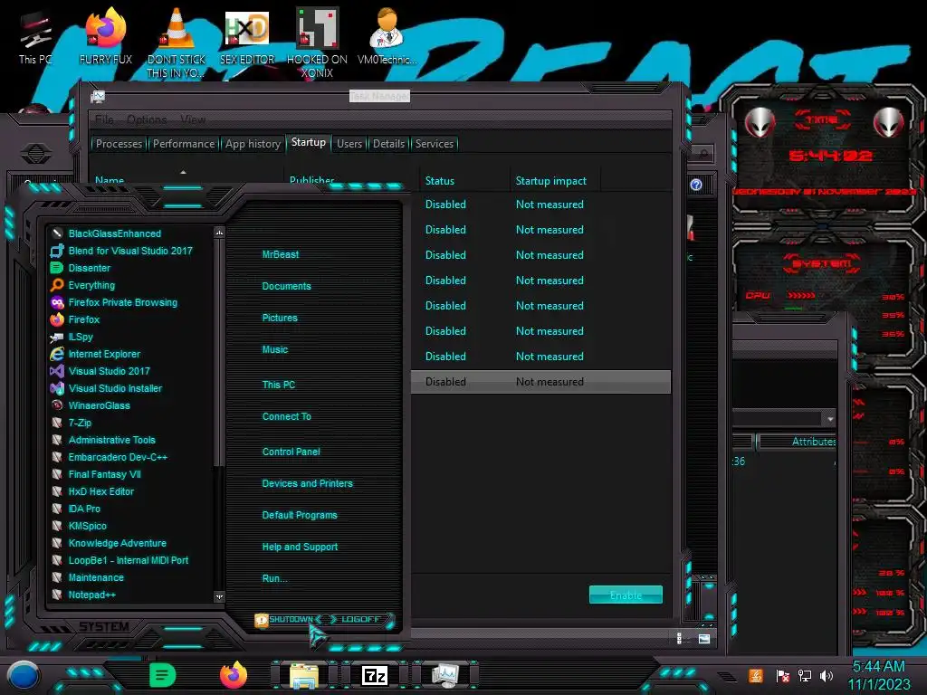This screenshot has width=927, height=695.
Task: Click the Start orb on taskbar
Action: (24, 675)
